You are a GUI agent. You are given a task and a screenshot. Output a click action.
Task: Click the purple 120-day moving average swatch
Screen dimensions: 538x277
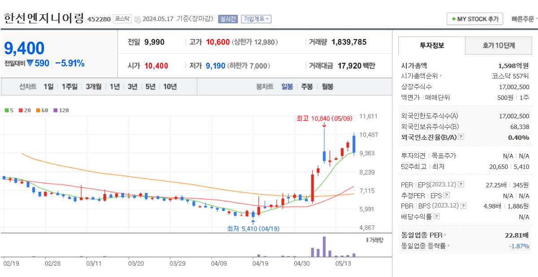coord(56,110)
